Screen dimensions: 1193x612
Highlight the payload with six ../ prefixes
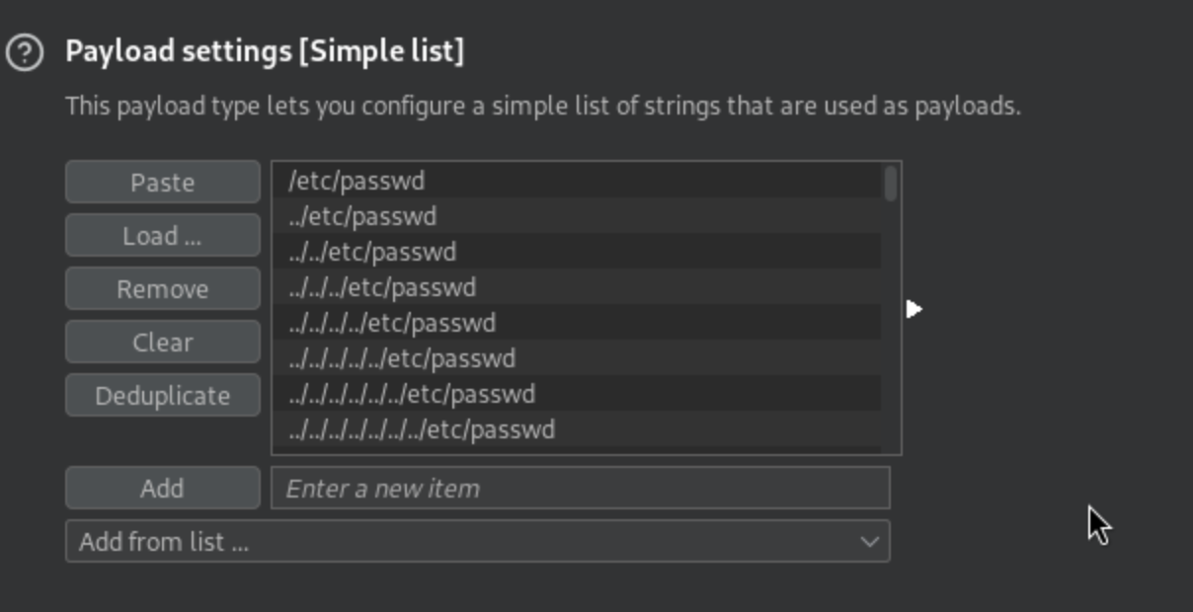coord(412,394)
